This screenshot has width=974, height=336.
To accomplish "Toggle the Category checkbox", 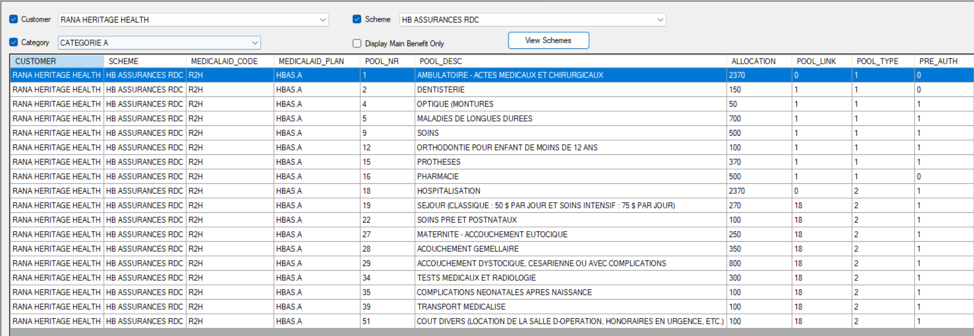I will (x=14, y=42).
